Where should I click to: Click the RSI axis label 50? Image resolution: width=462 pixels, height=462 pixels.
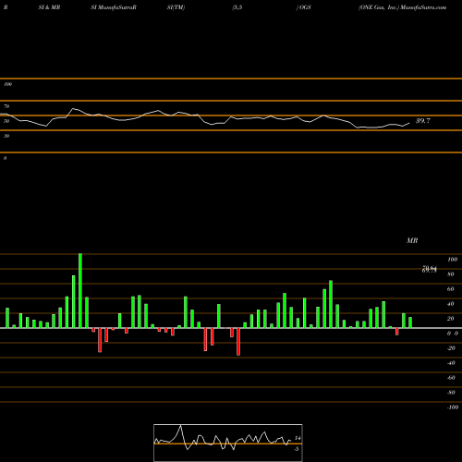[6, 121]
